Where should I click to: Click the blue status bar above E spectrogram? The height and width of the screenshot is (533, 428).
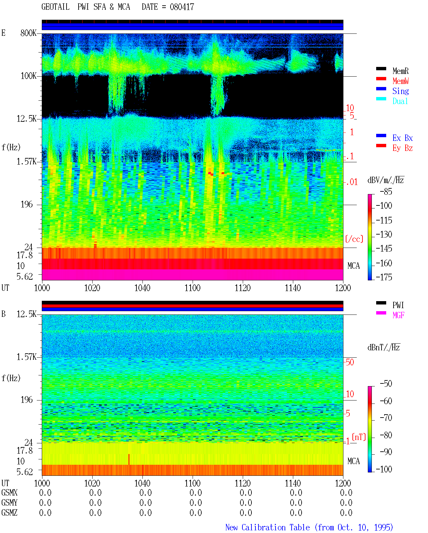pyautogui.click(x=192, y=26)
